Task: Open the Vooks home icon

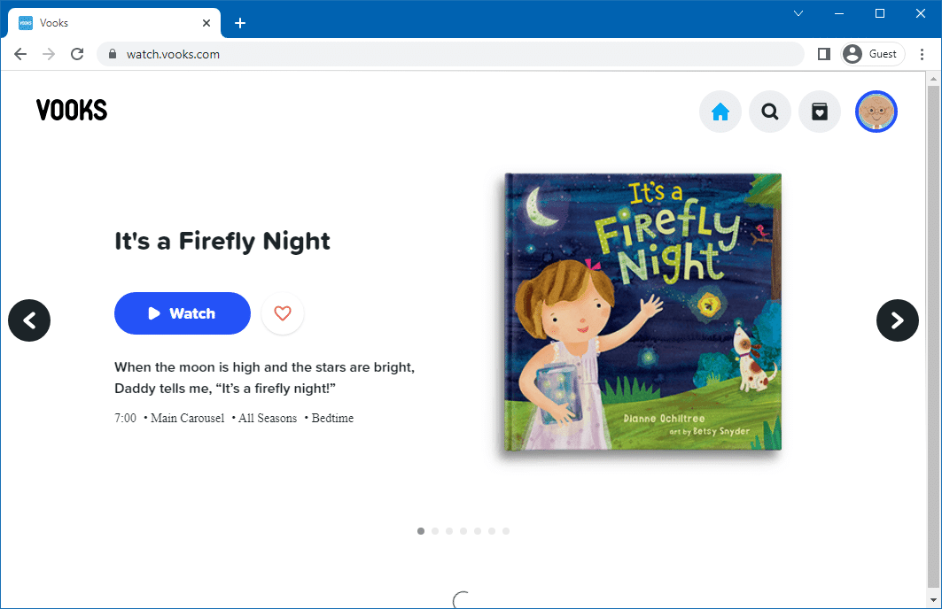Action: point(720,112)
